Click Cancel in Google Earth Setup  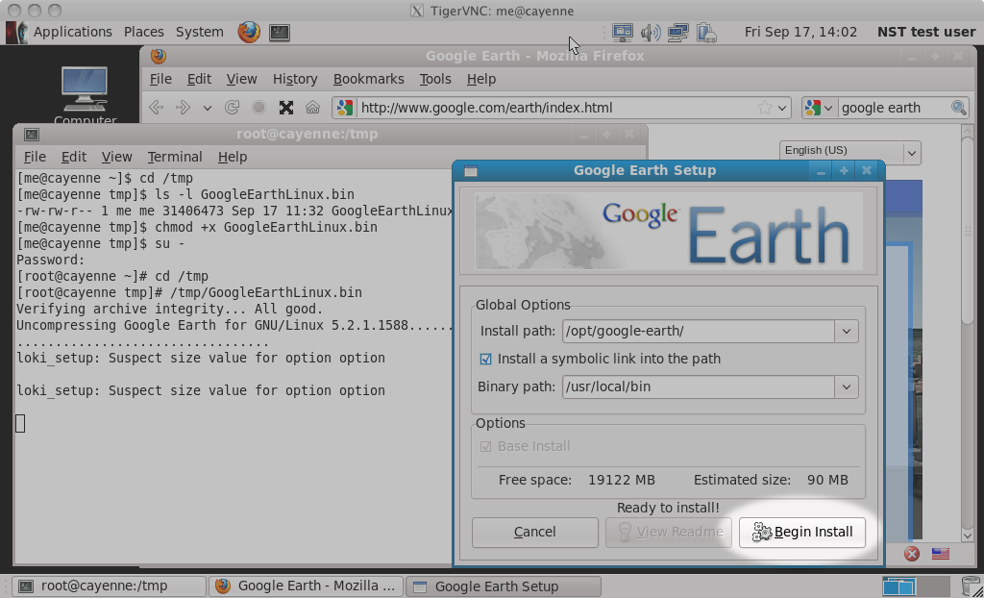534,532
